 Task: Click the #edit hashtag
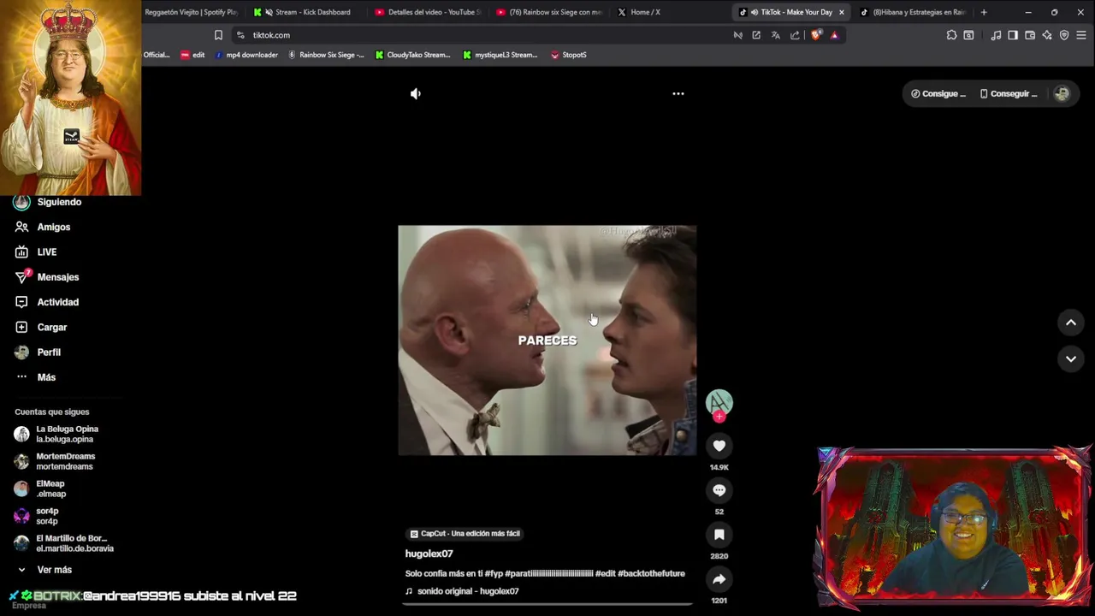click(x=605, y=574)
